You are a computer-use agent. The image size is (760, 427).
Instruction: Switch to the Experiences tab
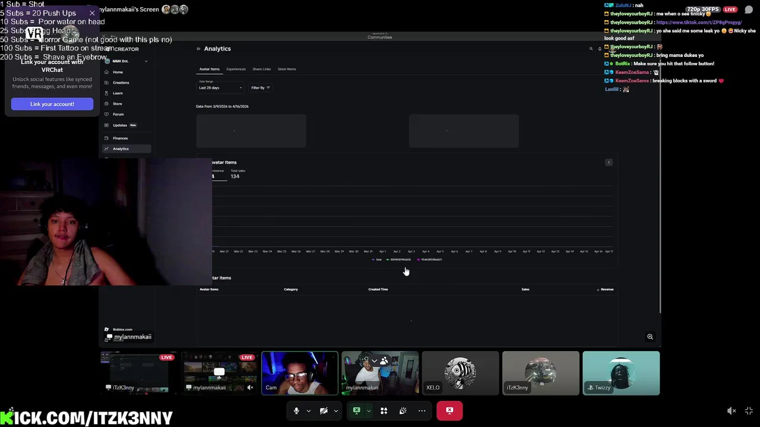coord(236,69)
